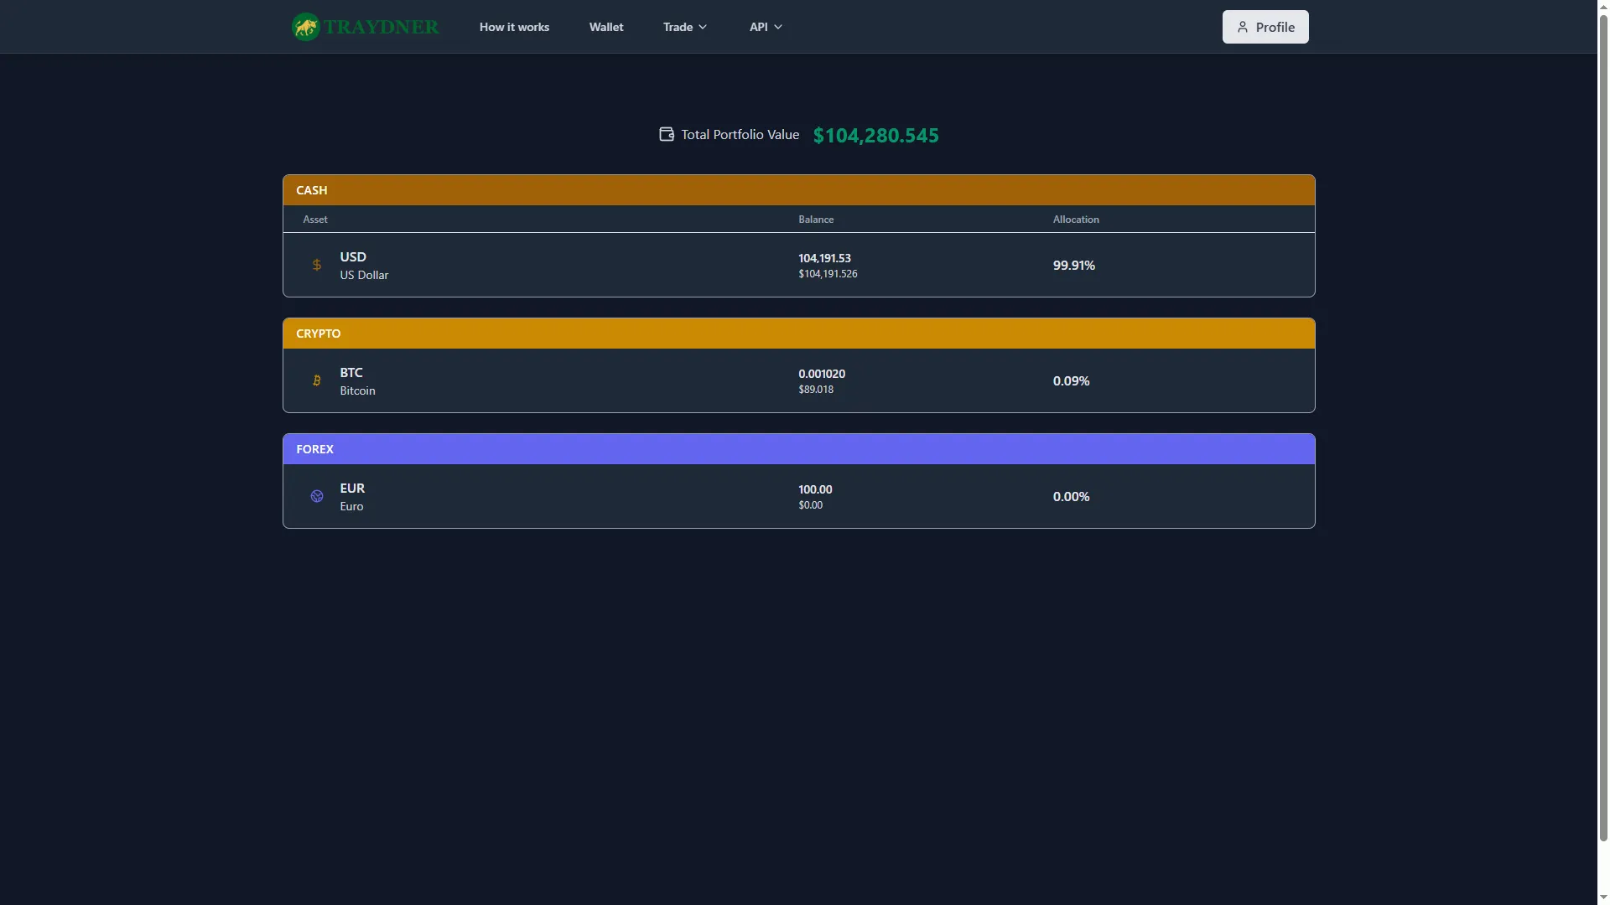Image resolution: width=1610 pixels, height=905 pixels.
Task: Click the 0.00% allocation value
Action: coord(1072,496)
